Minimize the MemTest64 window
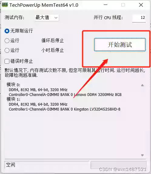Viewport: 151px width, 174px height. (106, 5)
